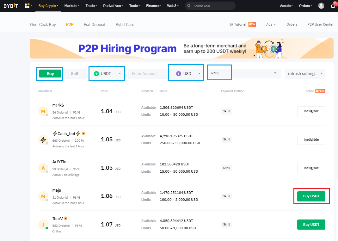
Task: Click the Cash_bot lightning avatar
Action: coord(43,140)
